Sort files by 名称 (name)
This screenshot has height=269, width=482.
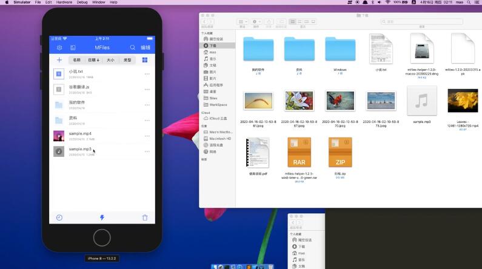(76, 60)
